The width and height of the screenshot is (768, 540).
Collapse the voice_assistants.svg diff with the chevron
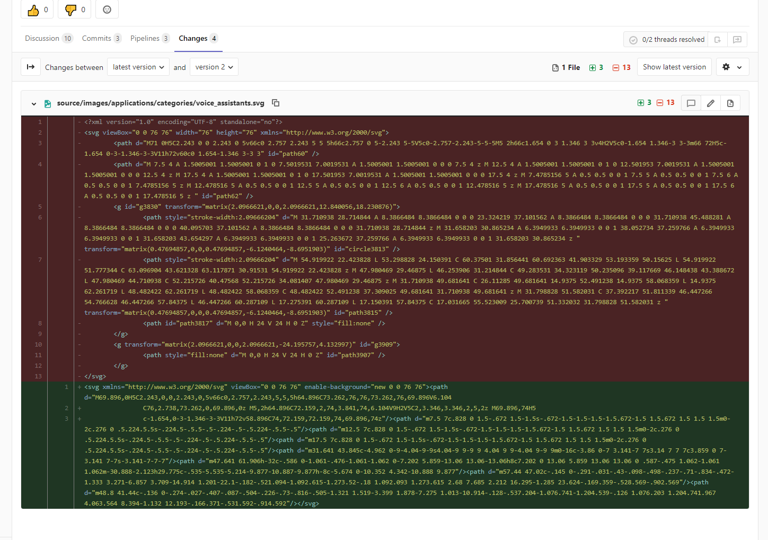point(33,103)
